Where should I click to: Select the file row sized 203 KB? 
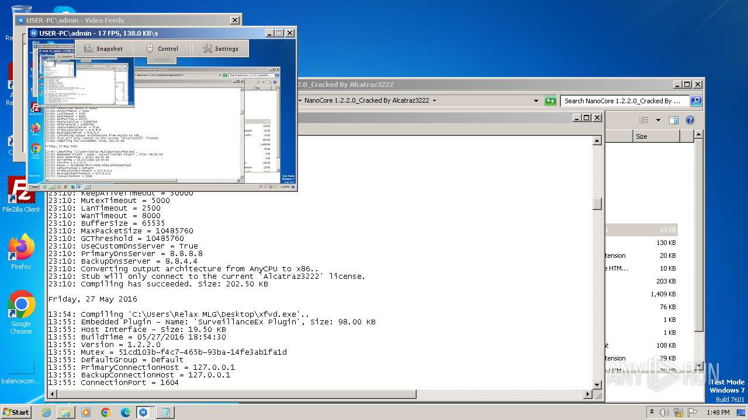[x=641, y=281]
